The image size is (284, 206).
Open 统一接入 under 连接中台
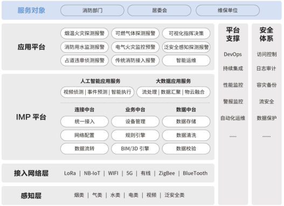[x=85, y=122]
